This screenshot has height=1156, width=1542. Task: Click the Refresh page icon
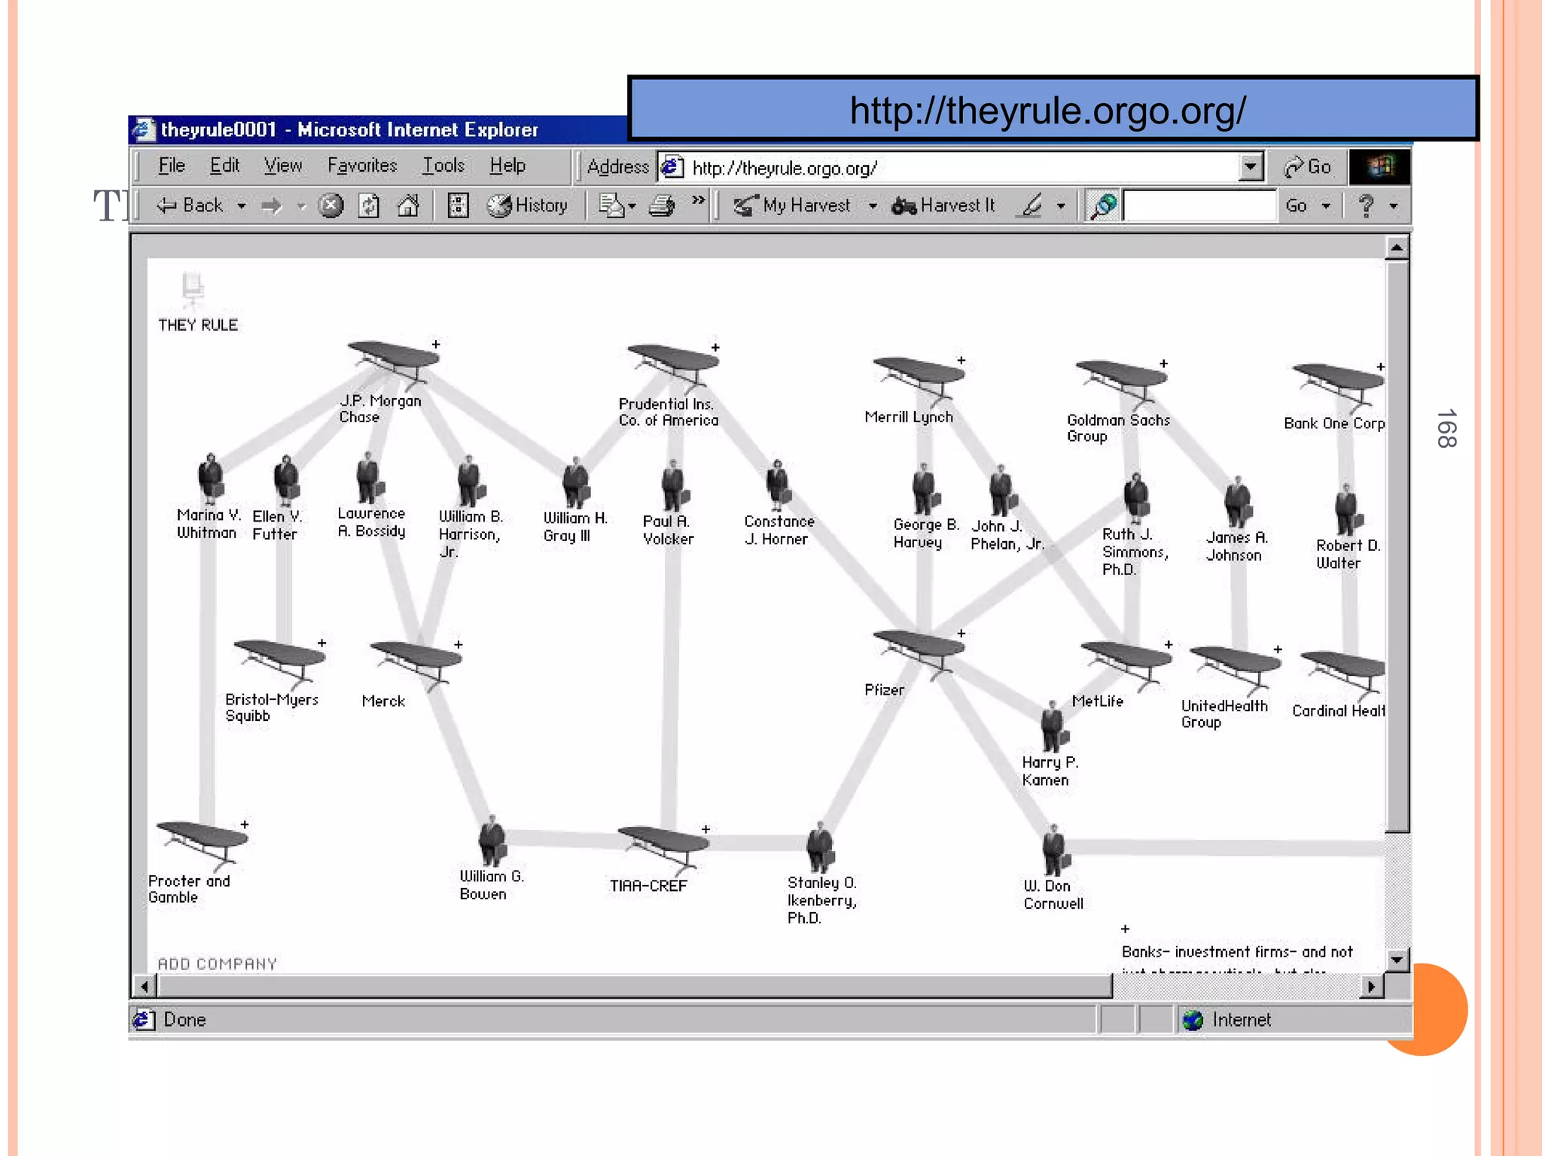tap(369, 205)
